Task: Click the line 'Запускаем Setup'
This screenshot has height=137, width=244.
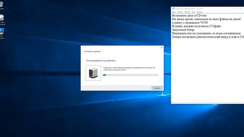Action: (183, 30)
